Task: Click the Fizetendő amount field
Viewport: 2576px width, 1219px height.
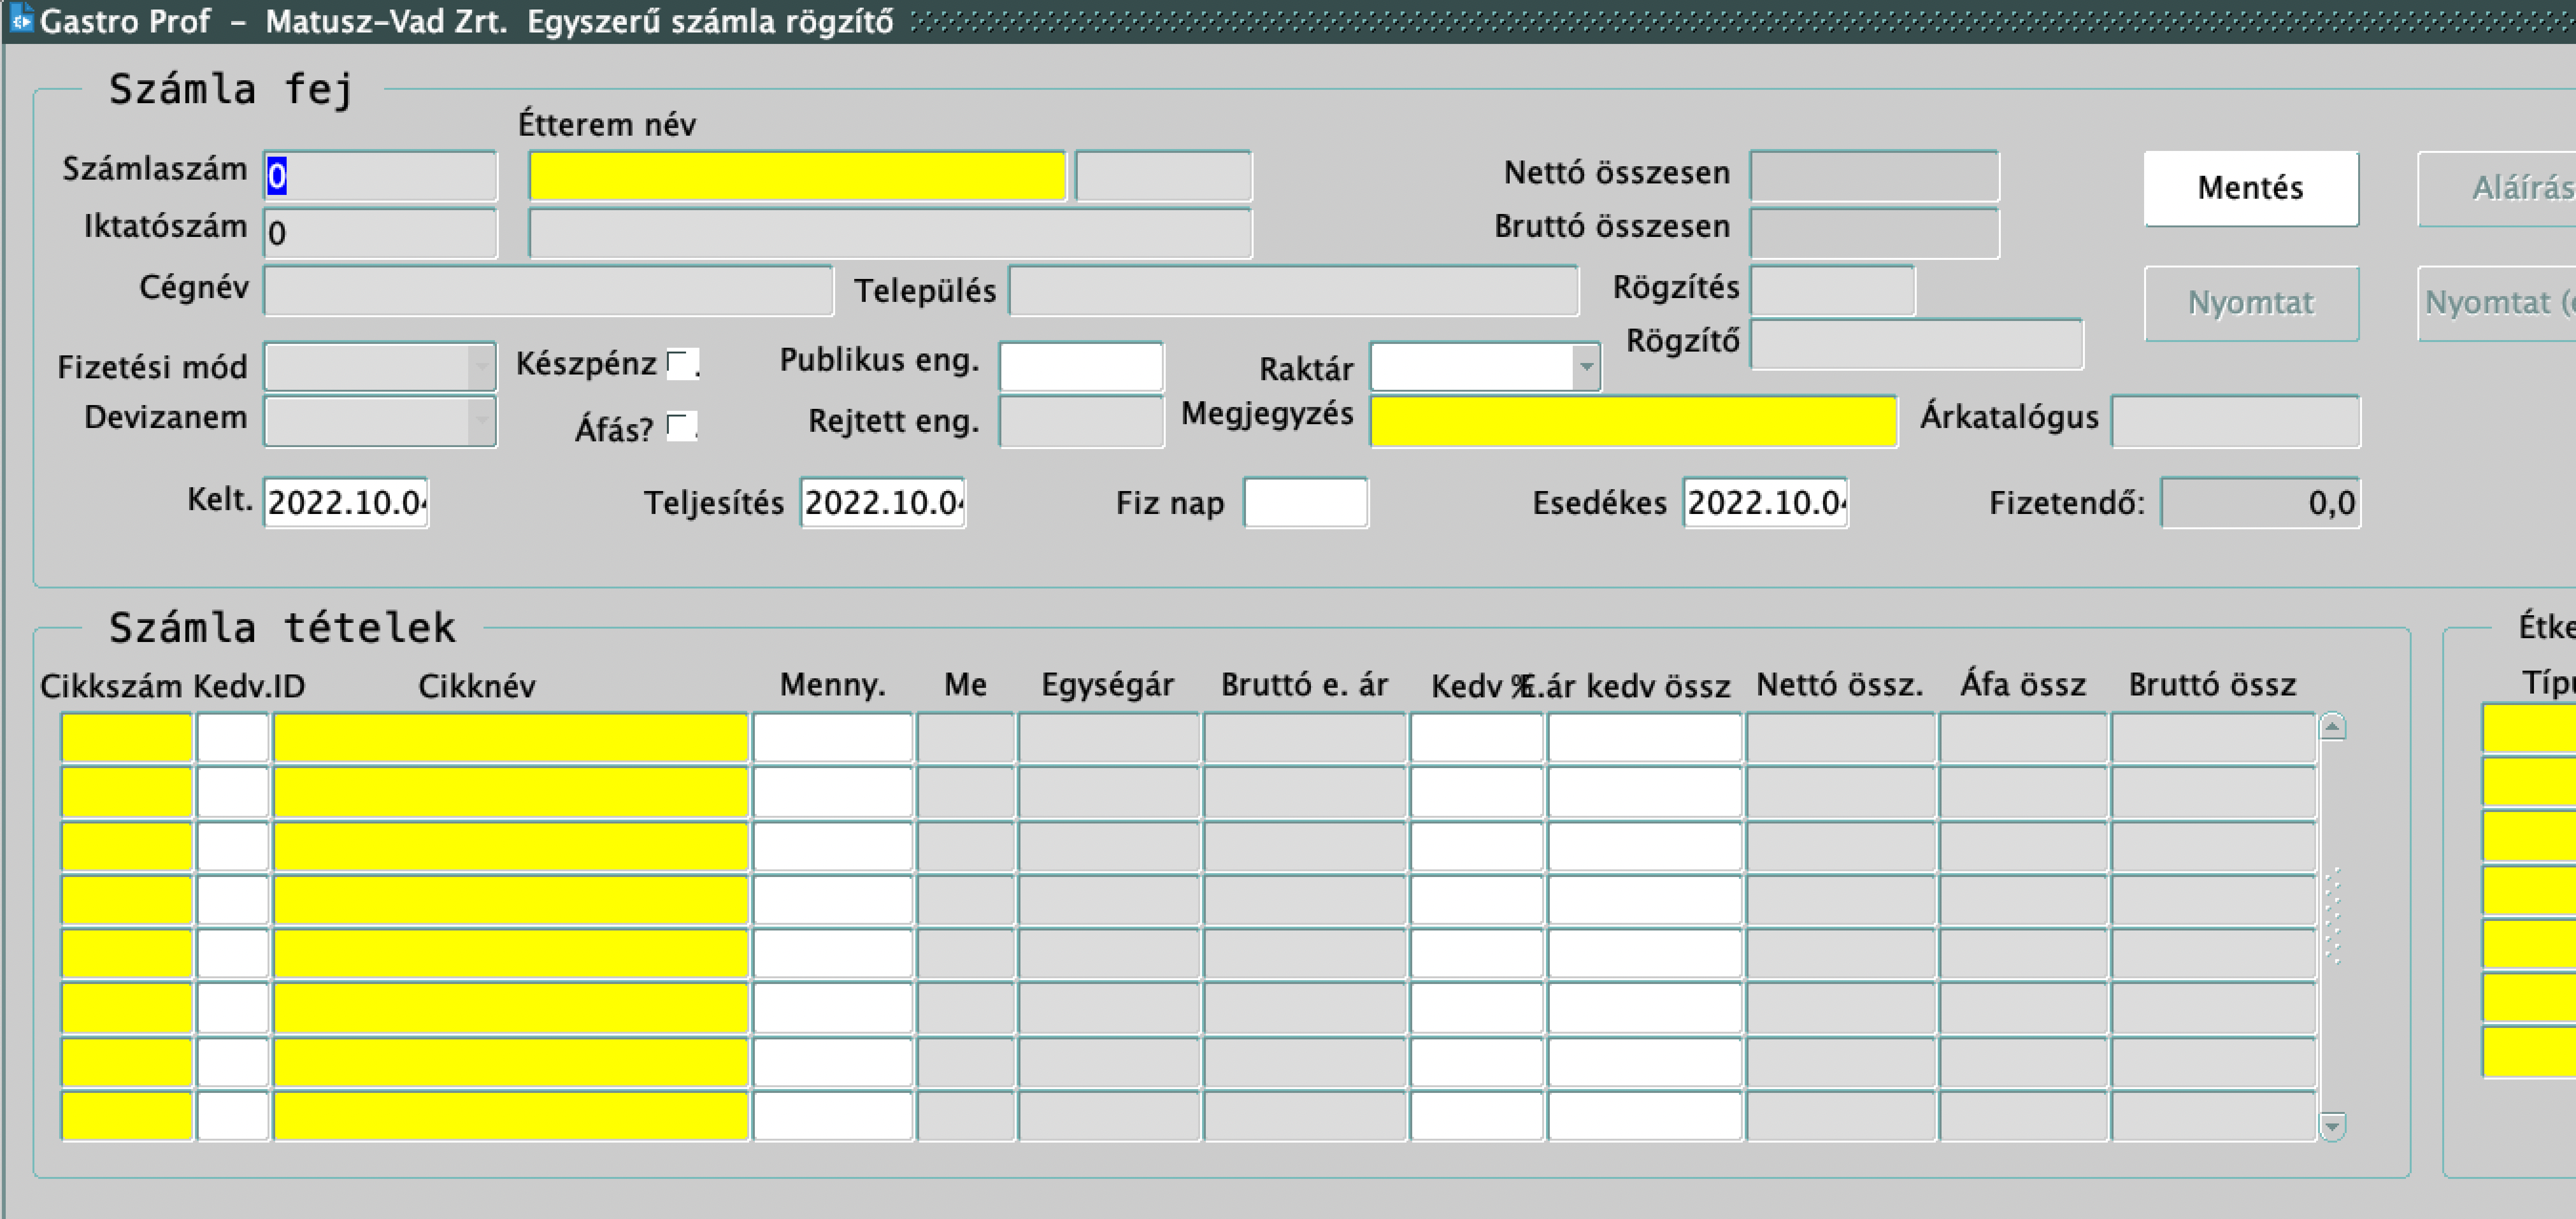Action: point(2260,502)
